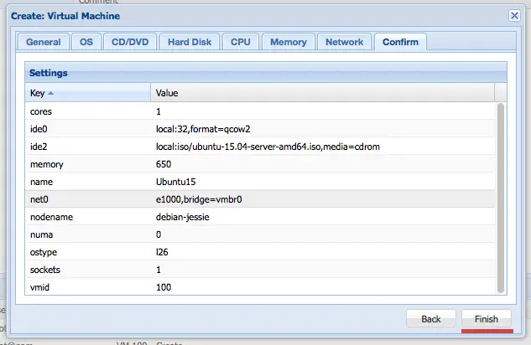The height and width of the screenshot is (345, 531).
Task: Switch to the OS tab
Action: 86,42
